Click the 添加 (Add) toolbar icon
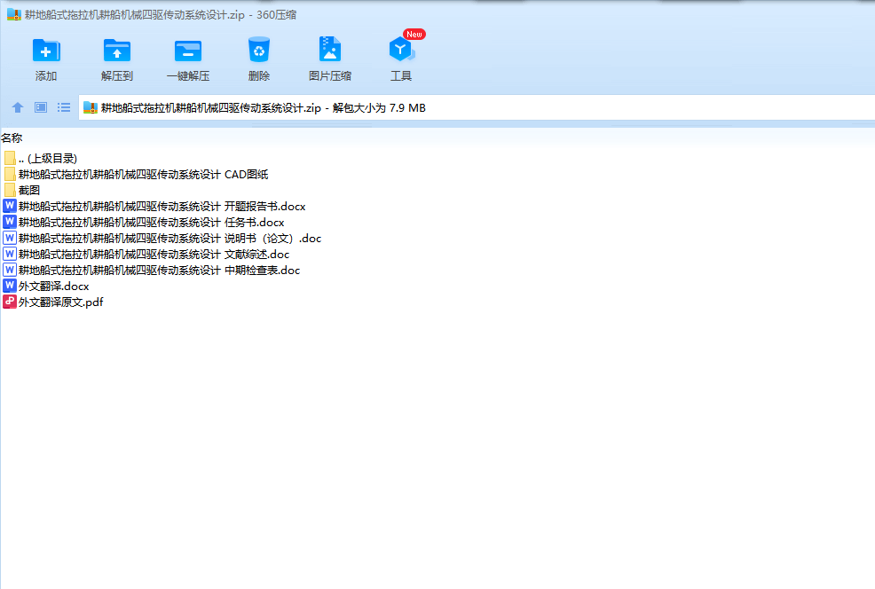The height and width of the screenshot is (589, 875). coord(46,51)
